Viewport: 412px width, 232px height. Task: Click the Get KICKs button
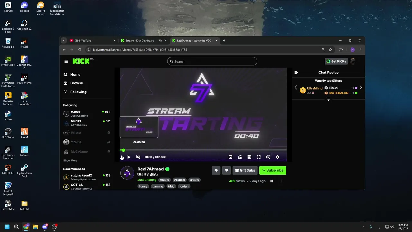336,61
